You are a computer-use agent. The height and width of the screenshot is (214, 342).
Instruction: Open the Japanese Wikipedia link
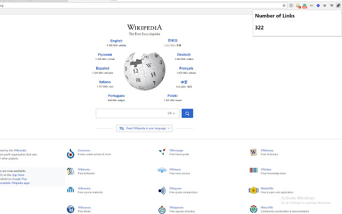173,41
